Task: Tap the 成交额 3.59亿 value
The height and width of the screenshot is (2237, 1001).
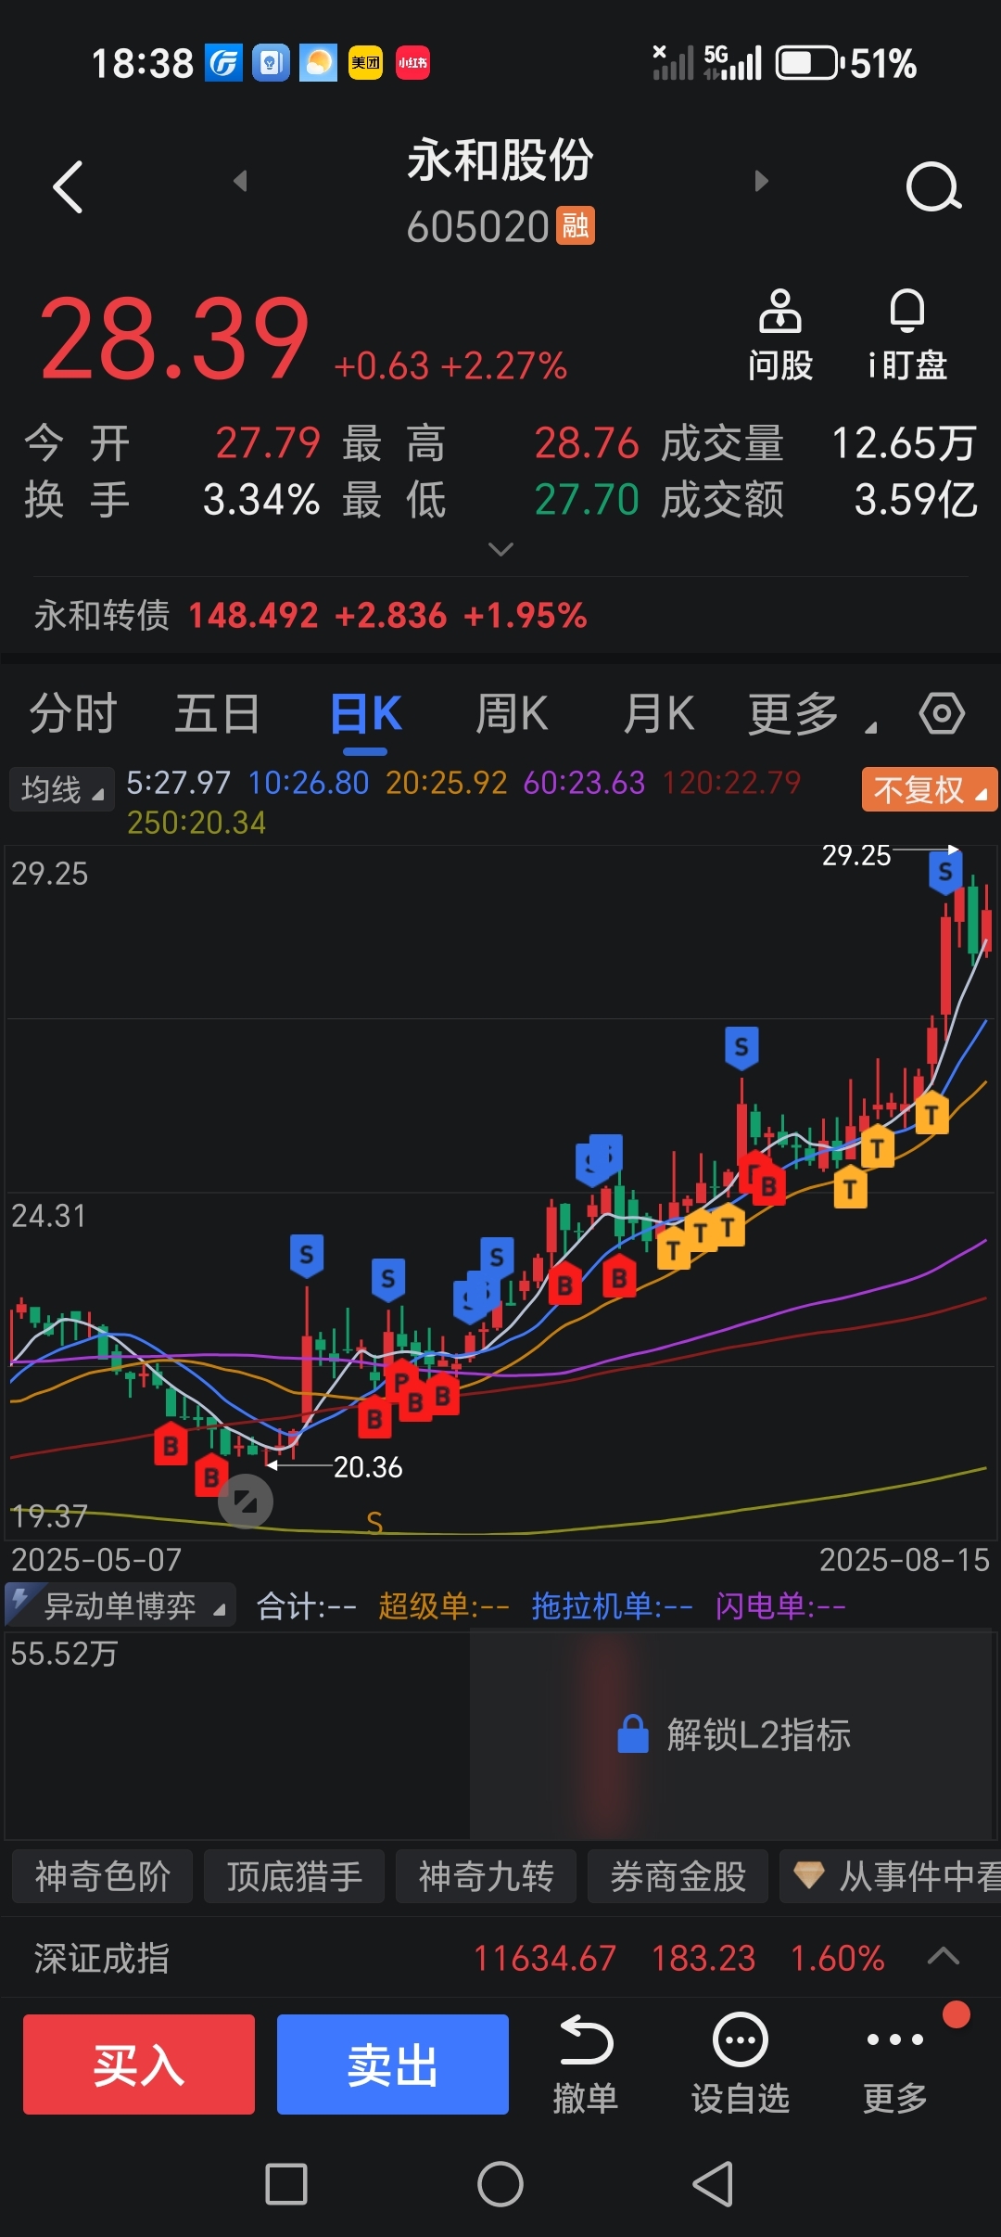Action: pyautogui.click(x=916, y=500)
